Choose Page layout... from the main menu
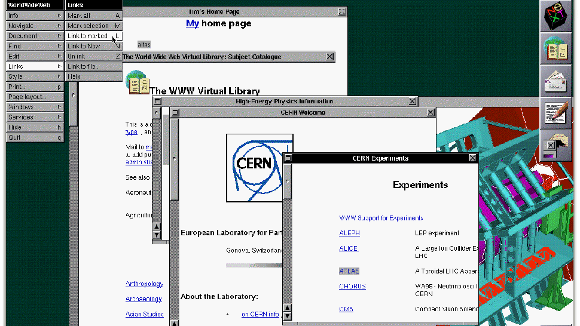Image resolution: width=580 pixels, height=326 pixels. [35, 97]
